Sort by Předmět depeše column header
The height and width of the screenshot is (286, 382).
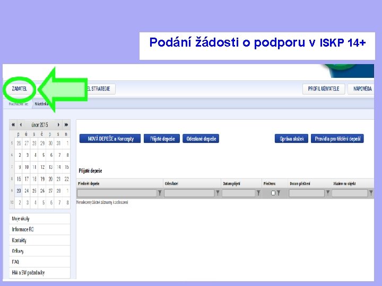[89, 184]
